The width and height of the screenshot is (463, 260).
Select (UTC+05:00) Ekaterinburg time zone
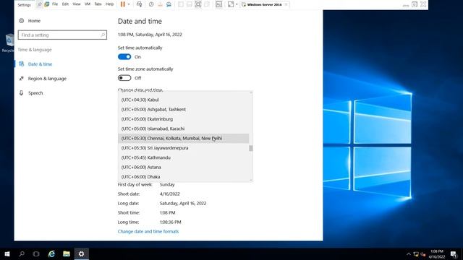click(x=183, y=119)
